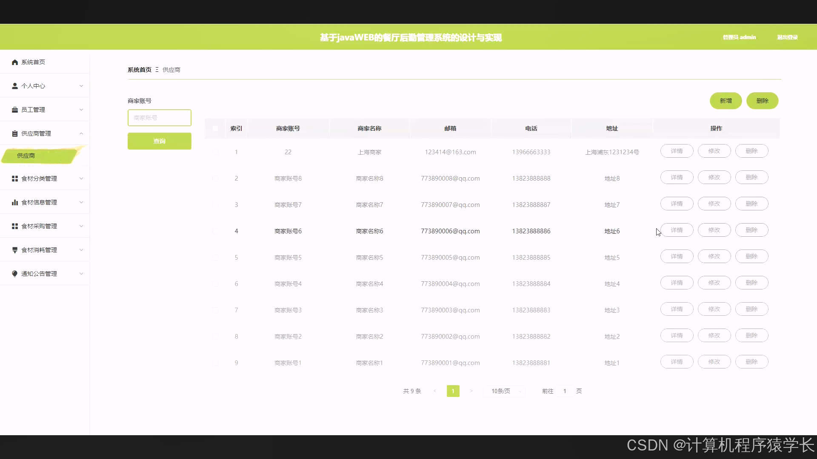Viewport: 817px width, 459px height.
Task: Click the bar chart icon for 食材信息管理
Action: coord(15,202)
